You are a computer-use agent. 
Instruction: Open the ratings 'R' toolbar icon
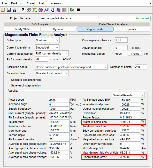pyautogui.click(x=23, y=10)
